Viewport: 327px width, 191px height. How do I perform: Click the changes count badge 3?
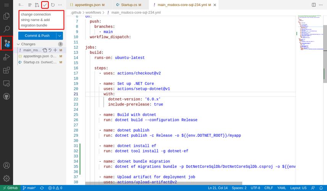(x=60, y=44)
